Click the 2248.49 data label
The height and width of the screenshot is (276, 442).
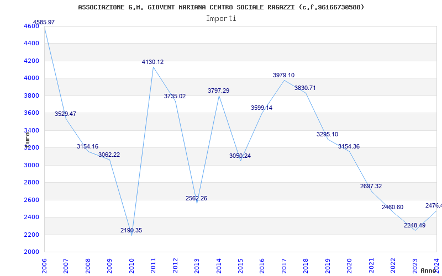(415, 225)
